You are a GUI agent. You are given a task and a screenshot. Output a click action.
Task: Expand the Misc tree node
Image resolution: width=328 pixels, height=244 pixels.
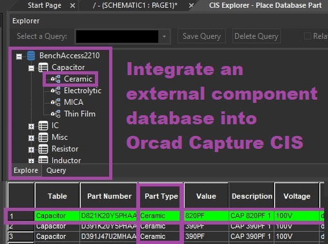pyautogui.click(x=31, y=138)
